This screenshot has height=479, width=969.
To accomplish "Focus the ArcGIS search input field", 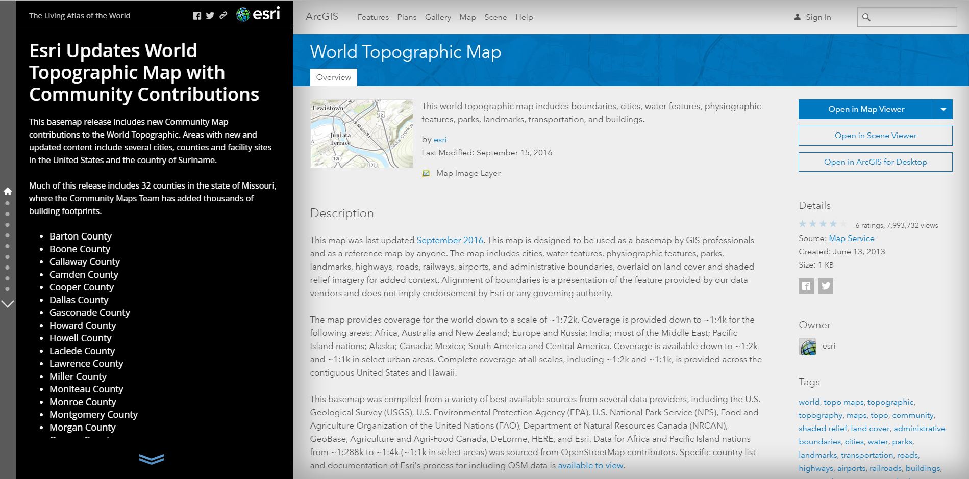I will coord(907,17).
